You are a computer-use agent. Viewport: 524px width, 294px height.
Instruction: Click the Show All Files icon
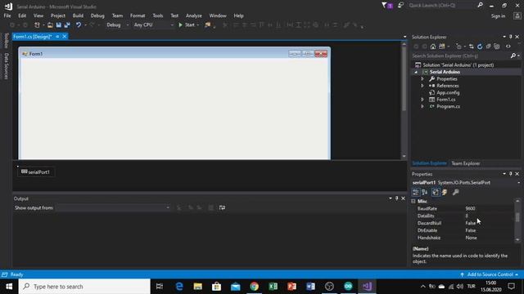coord(497,47)
